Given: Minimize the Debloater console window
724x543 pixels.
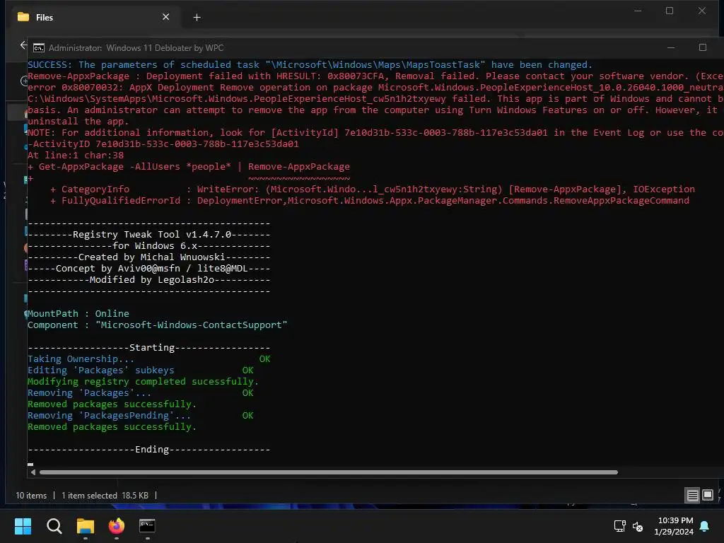Looking at the screenshot, I should click(x=671, y=47).
